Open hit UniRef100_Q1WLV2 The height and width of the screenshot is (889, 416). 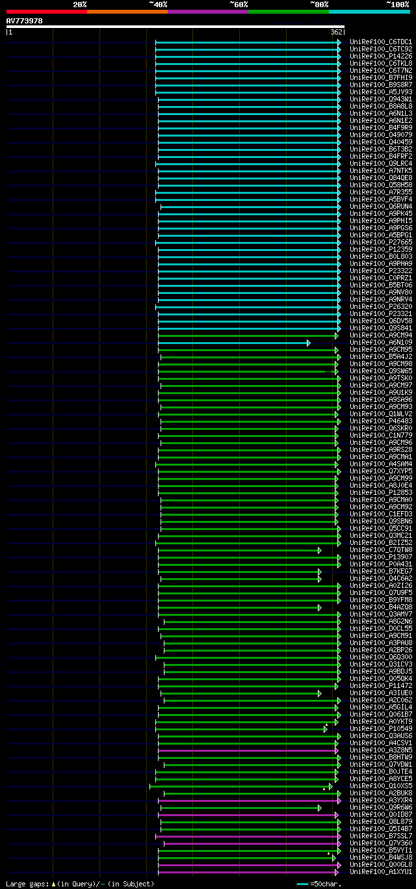tap(381, 414)
